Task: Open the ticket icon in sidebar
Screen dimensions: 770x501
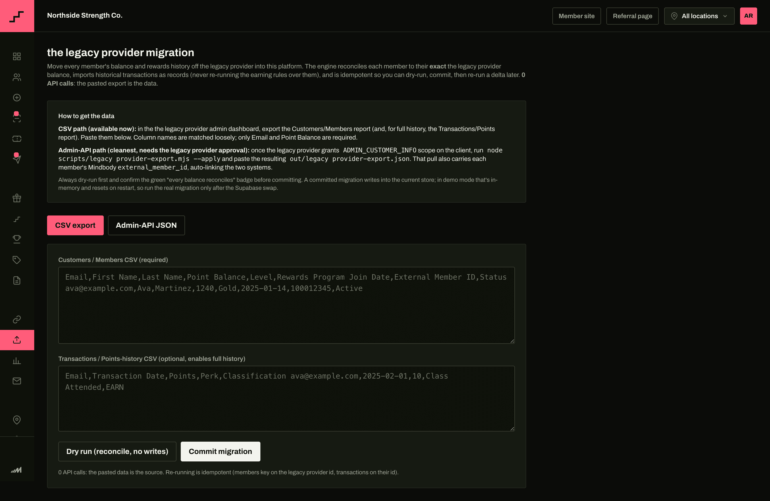Action: coord(17,138)
